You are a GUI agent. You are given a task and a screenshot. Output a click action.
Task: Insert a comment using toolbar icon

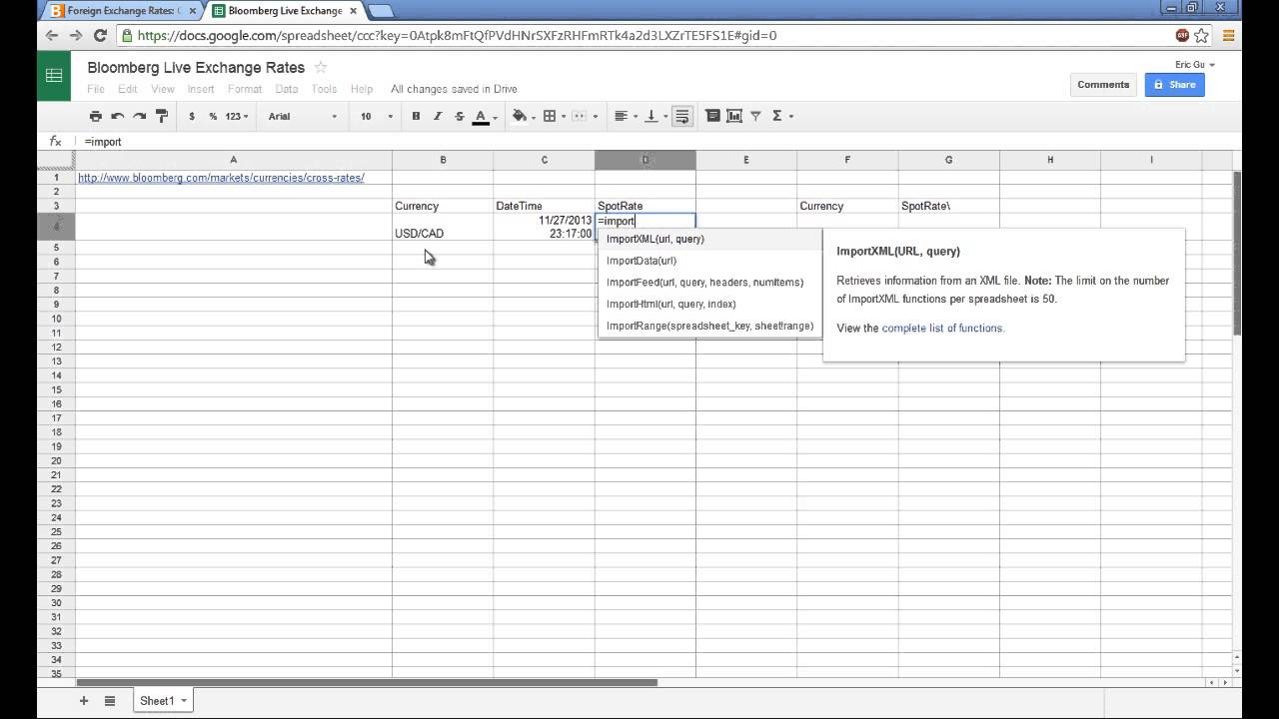[712, 116]
